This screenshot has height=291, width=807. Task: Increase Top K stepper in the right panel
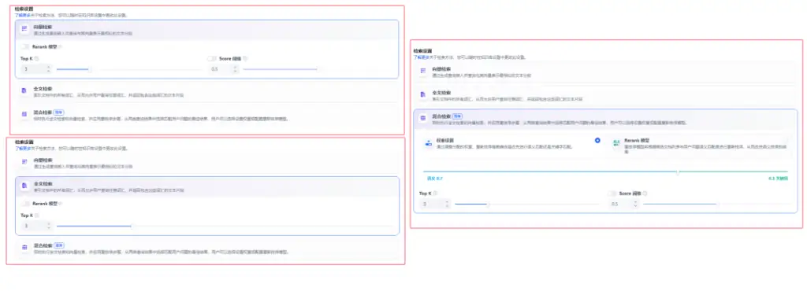(x=447, y=202)
